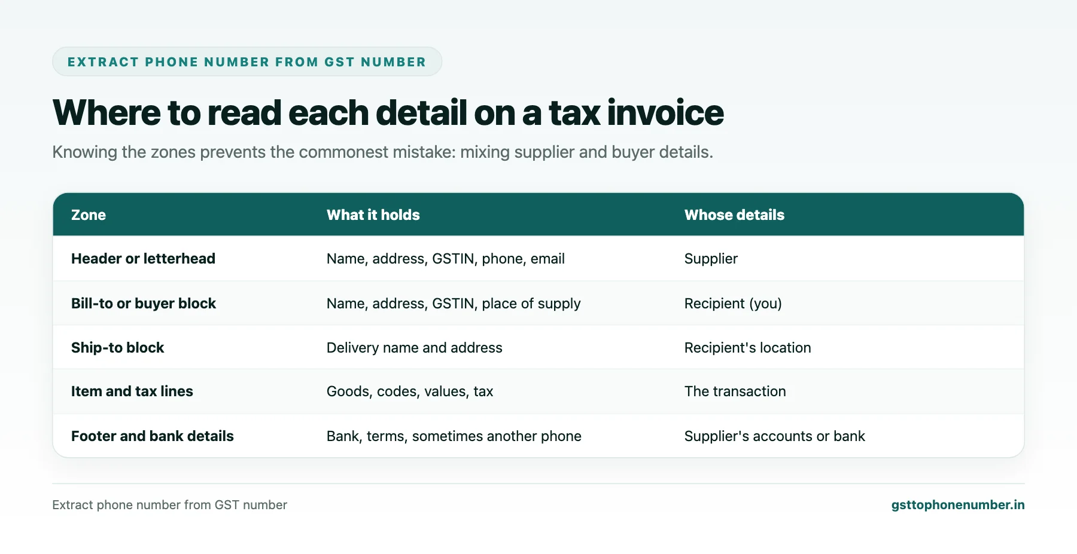Click 'The transaction' cell
This screenshot has height=554, width=1077.
[735, 391]
